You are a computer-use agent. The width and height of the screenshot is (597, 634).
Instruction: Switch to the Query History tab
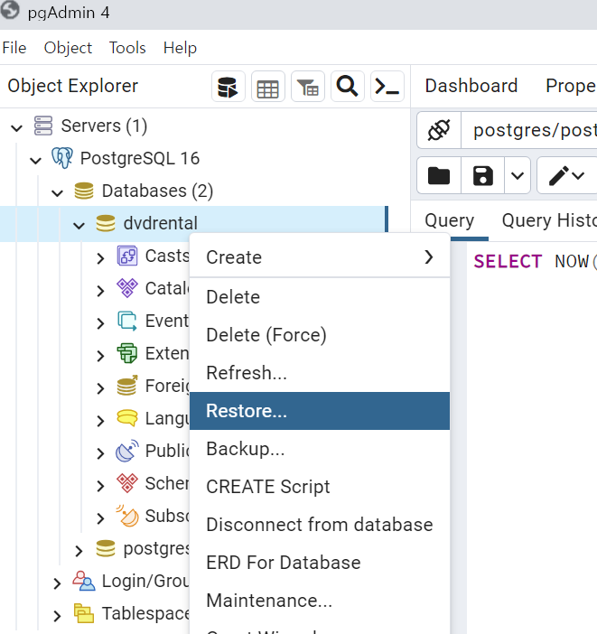pos(549,220)
